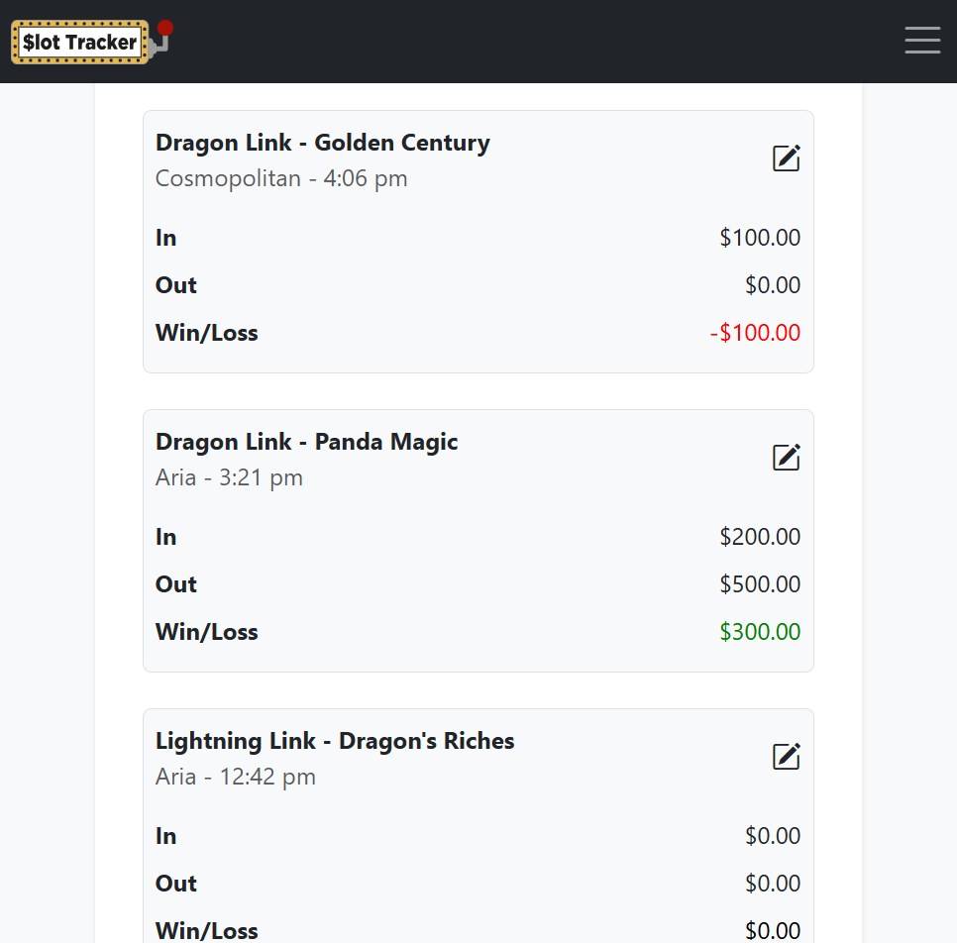Click the Out value in Golden Century card
Screen dimensions: 957x943
(x=773, y=285)
